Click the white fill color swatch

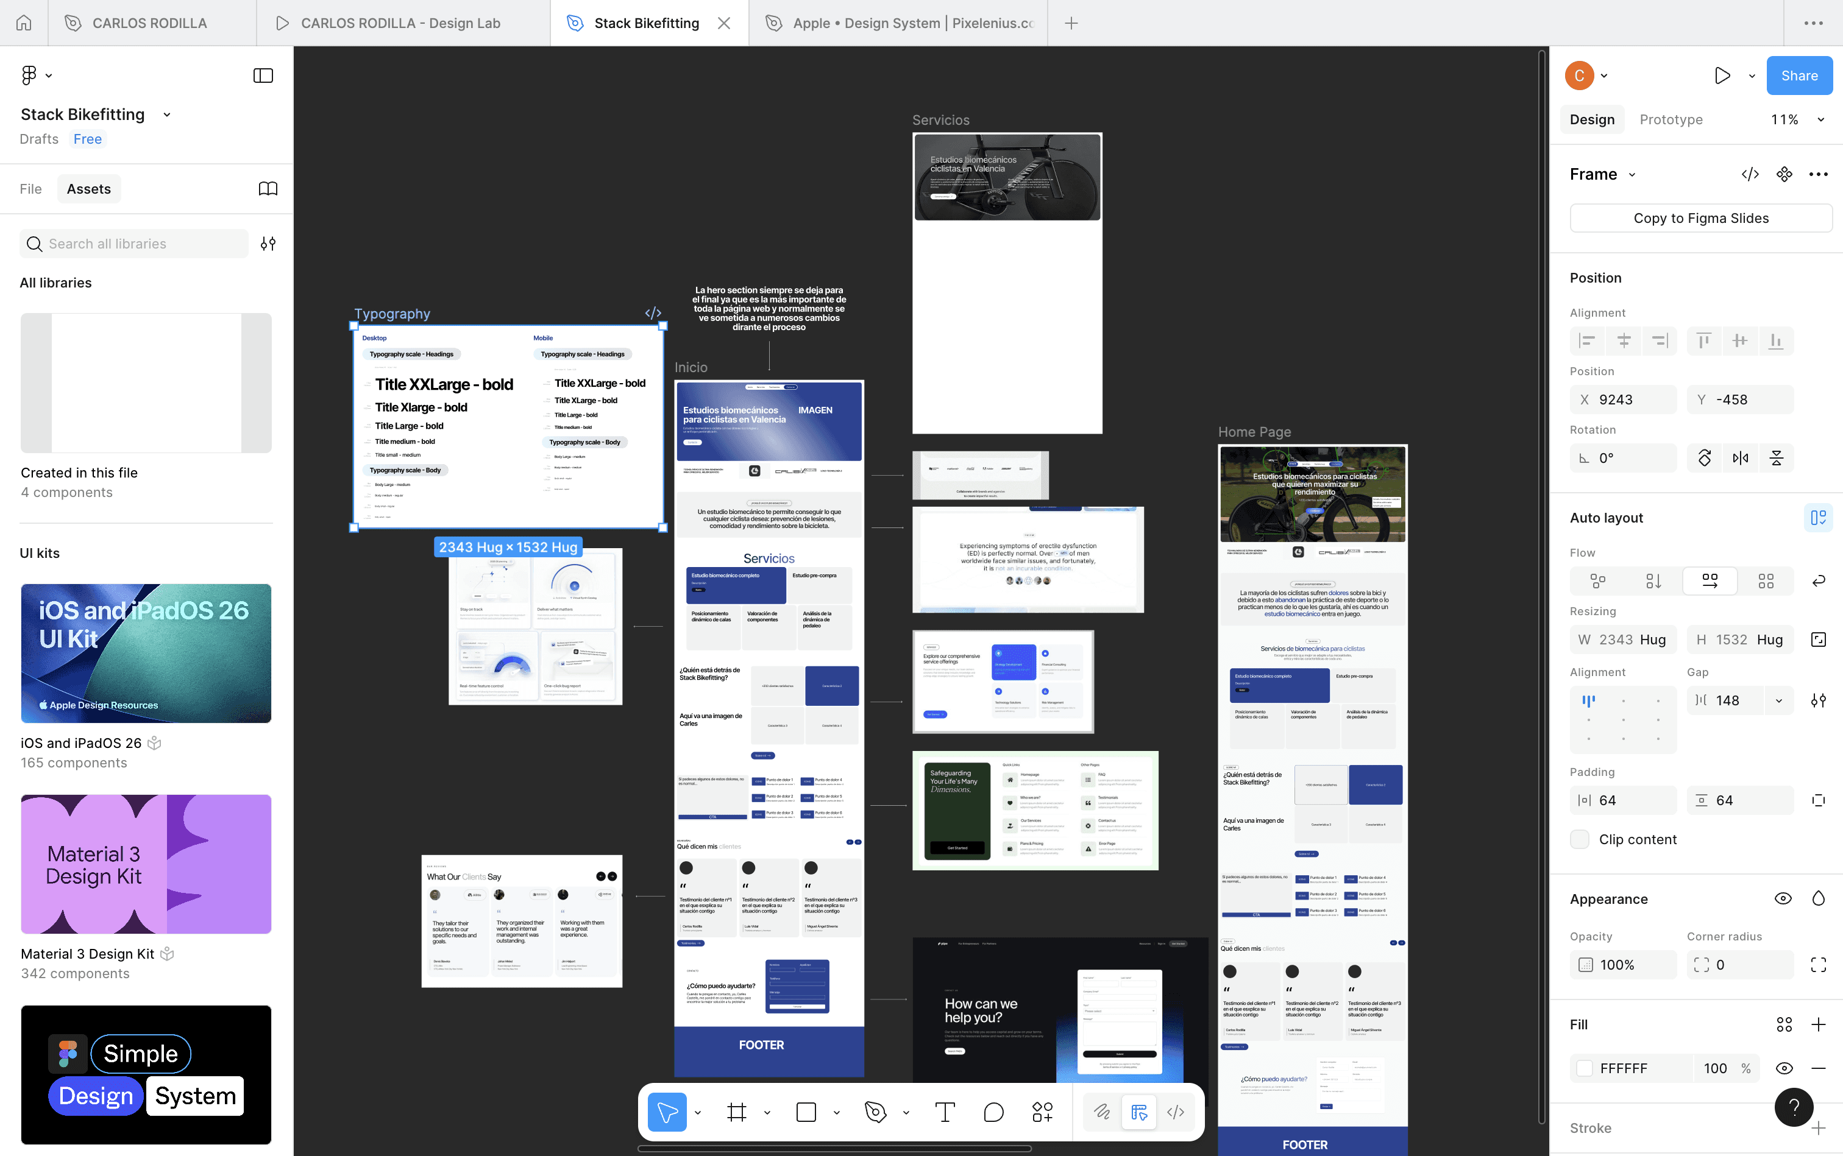[1586, 1068]
